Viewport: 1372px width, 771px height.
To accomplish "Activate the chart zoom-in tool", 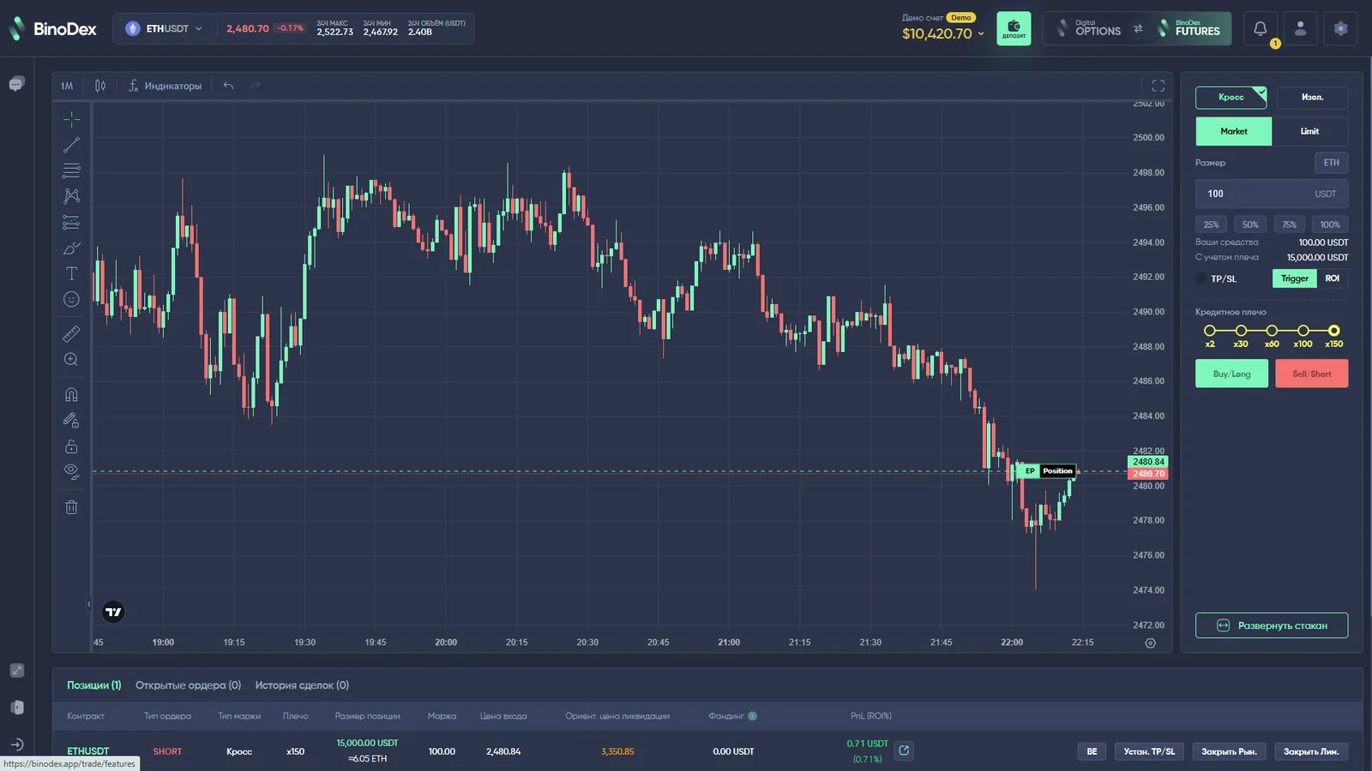I will point(71,360).
